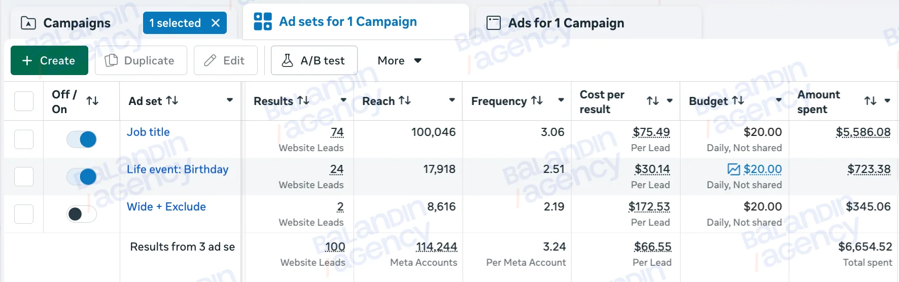Sort by the Frequency column arrows
Image resolution: width=899 pixels, height=282 pixels.
537,101
